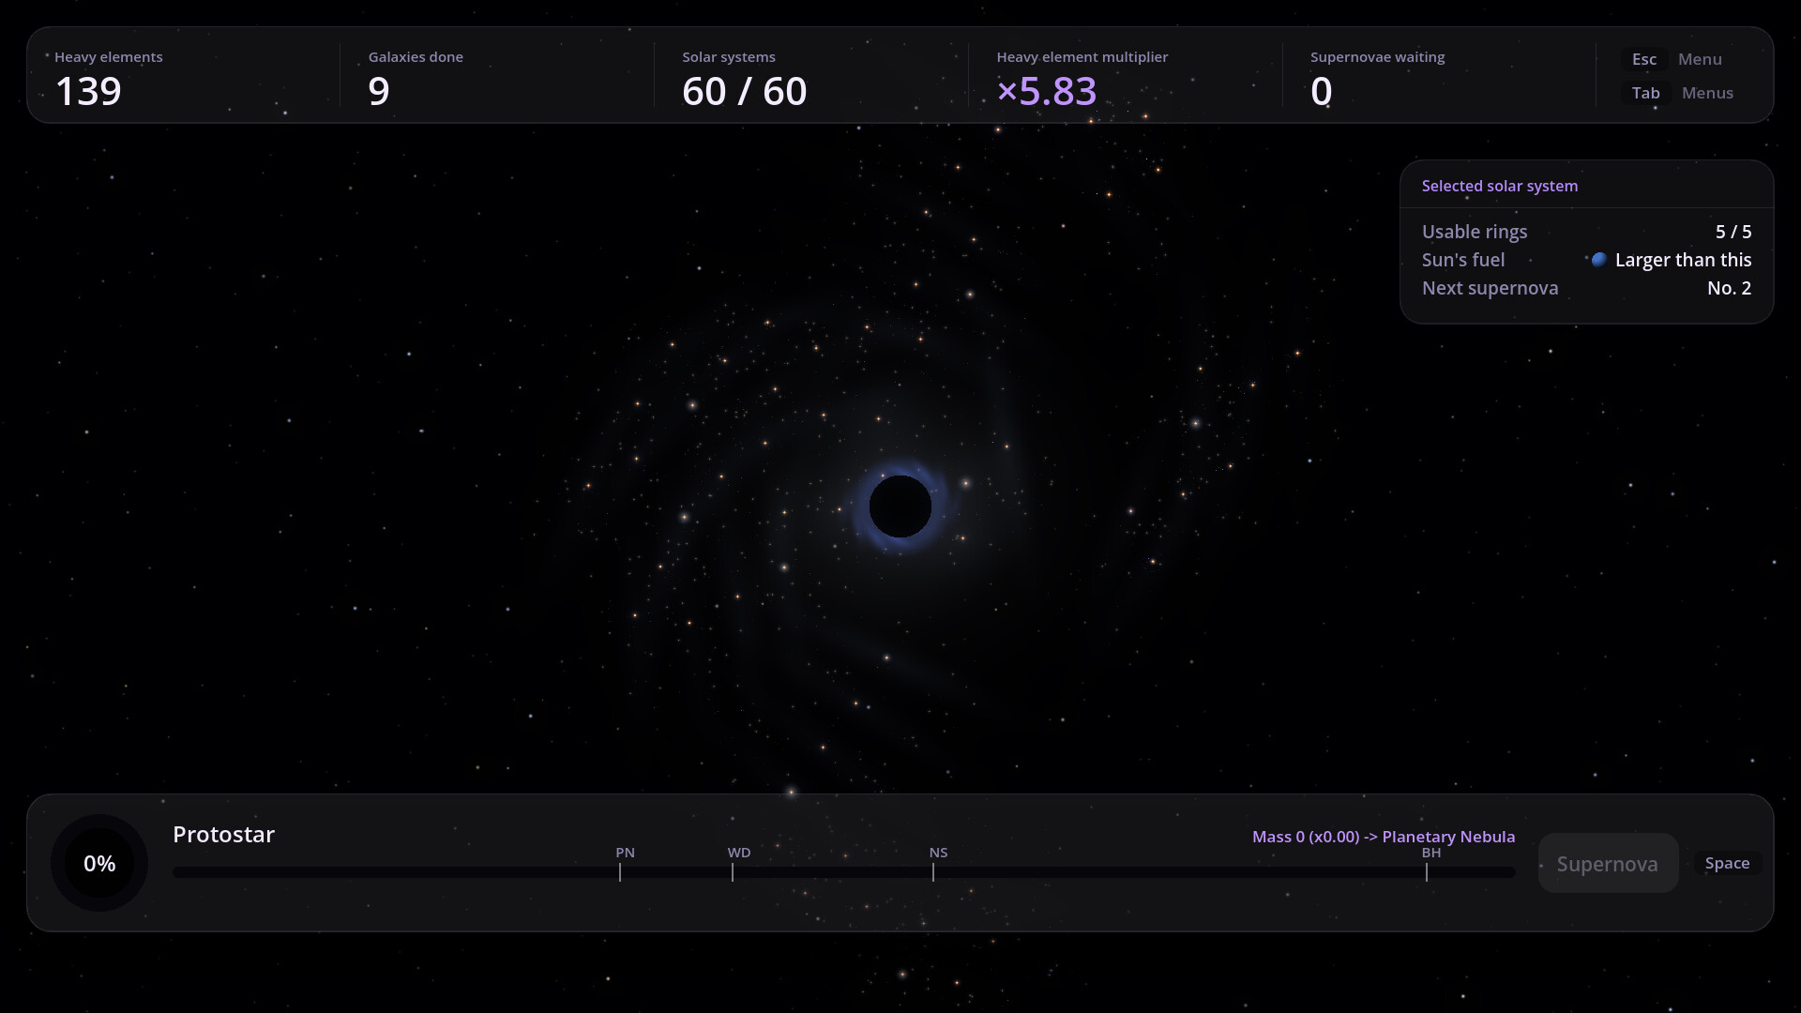The width and height of the screenshot is (1801, 1013).
Task: Click the Protostar mass progress bar
Action: click(x=844, y=872)
